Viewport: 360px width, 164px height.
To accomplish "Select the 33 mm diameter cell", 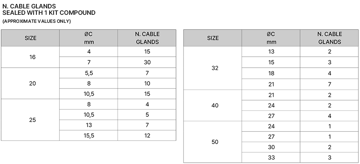I will pyautogui.click(x=271, y=158).
